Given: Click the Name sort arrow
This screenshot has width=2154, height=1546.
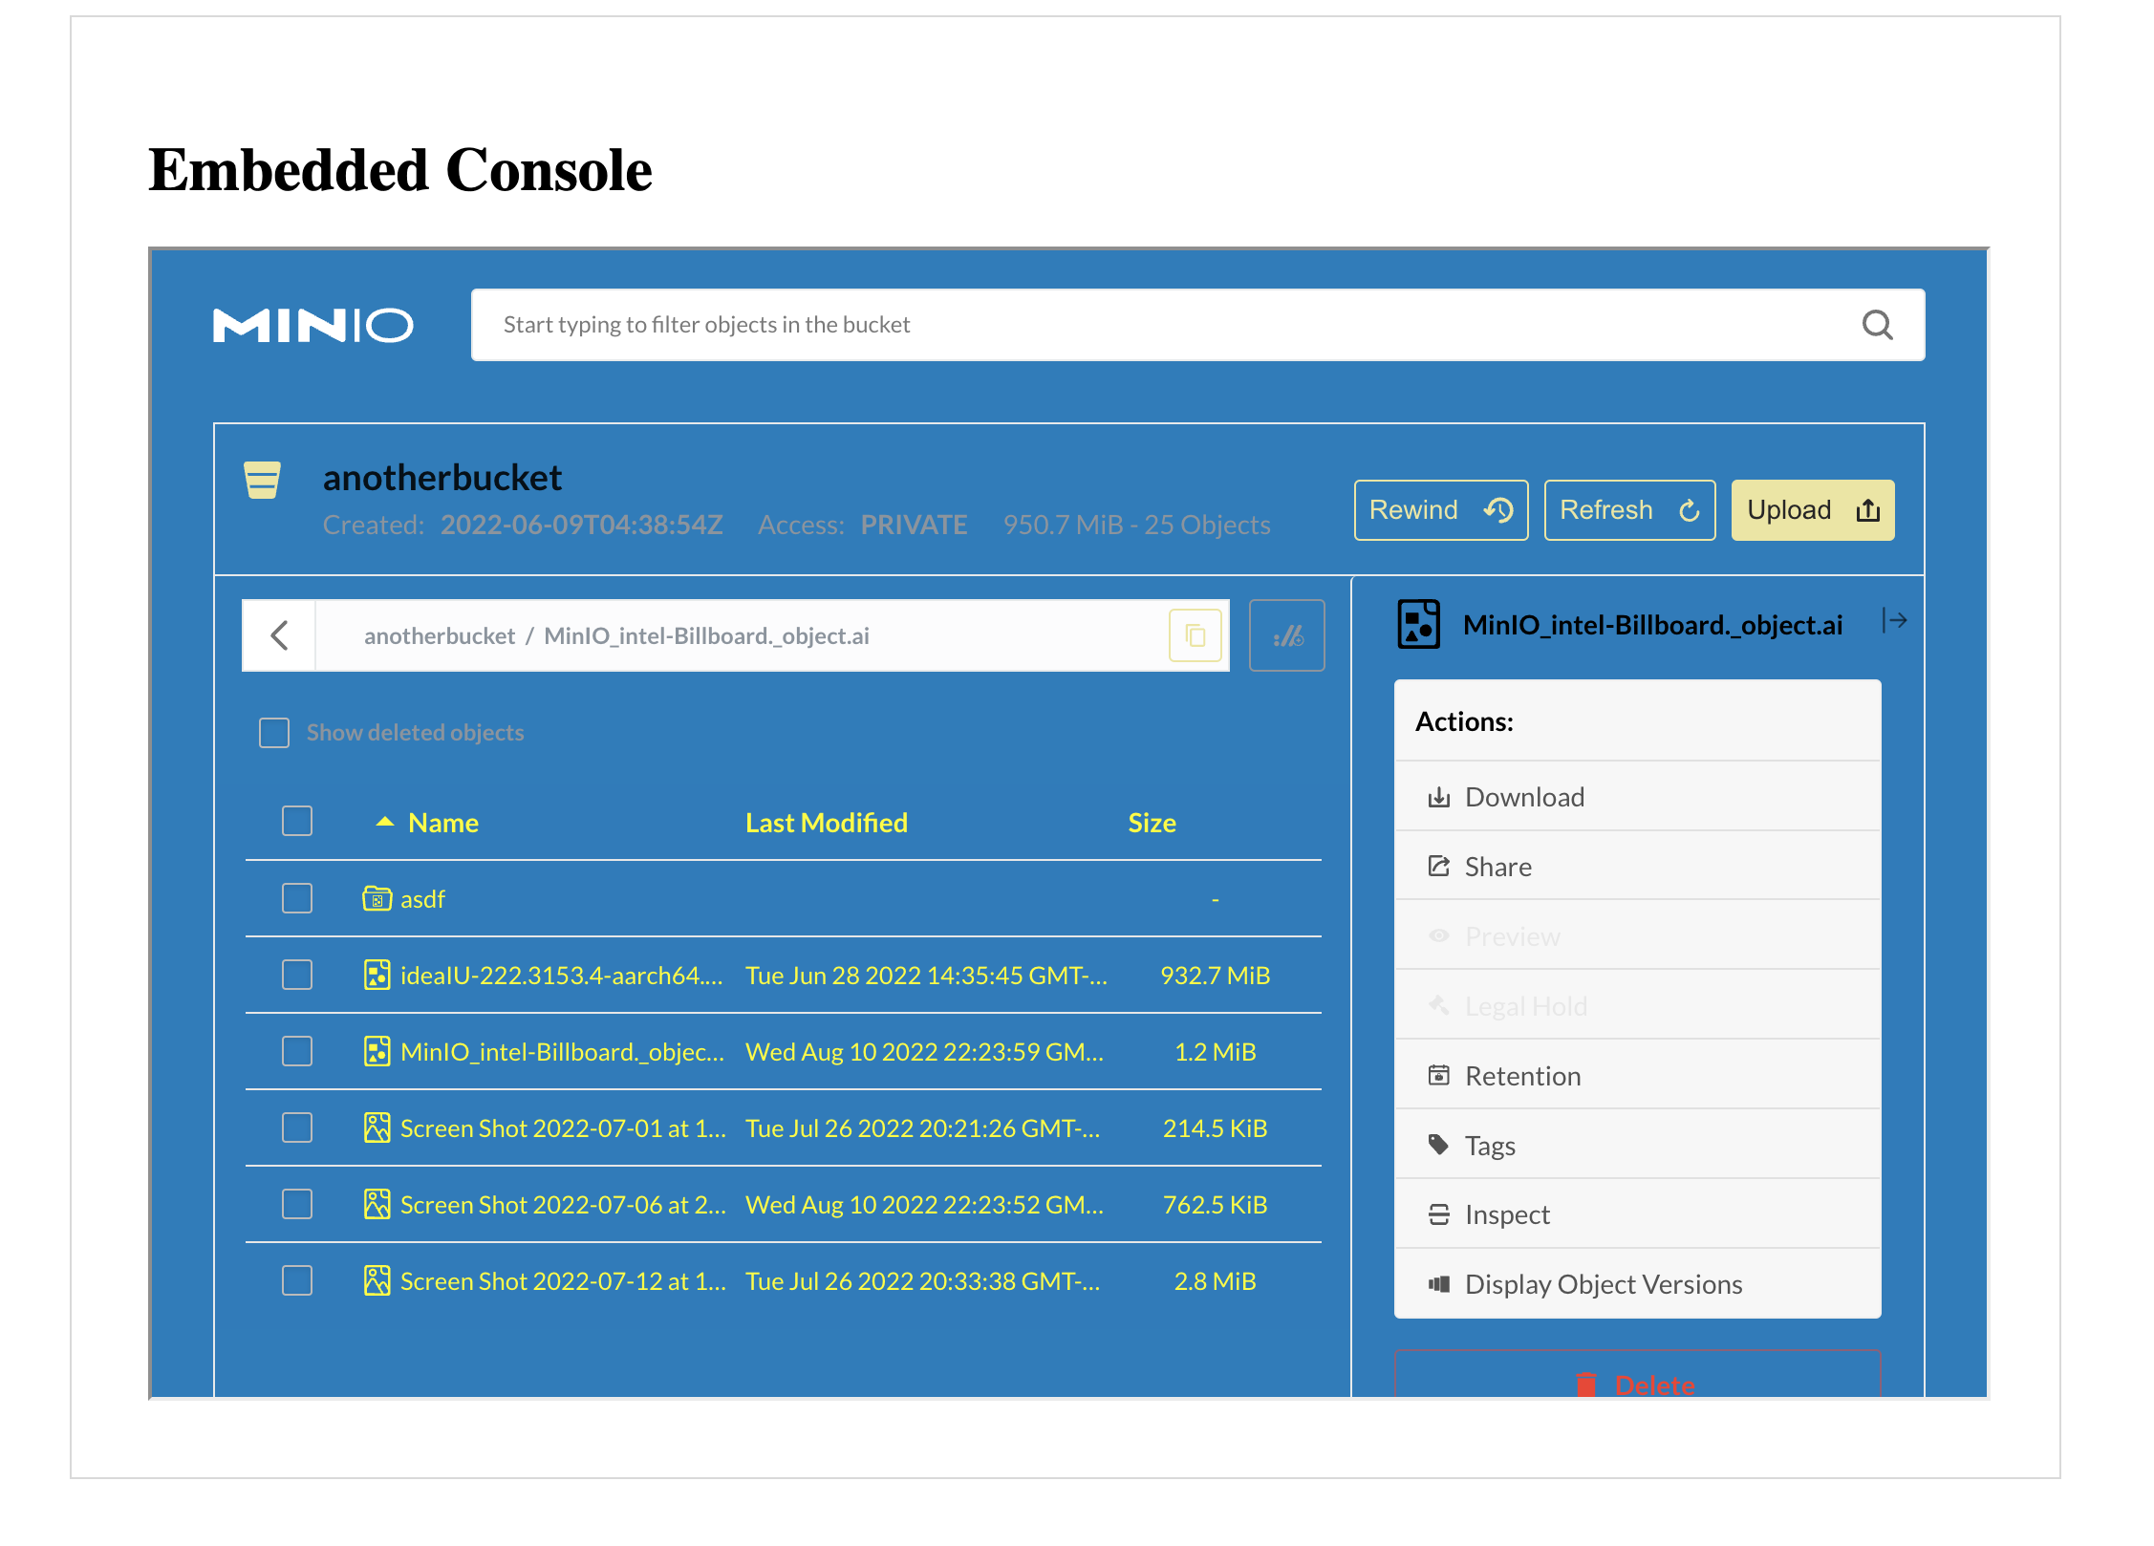Looking at the screenshot, I should 385,822.
